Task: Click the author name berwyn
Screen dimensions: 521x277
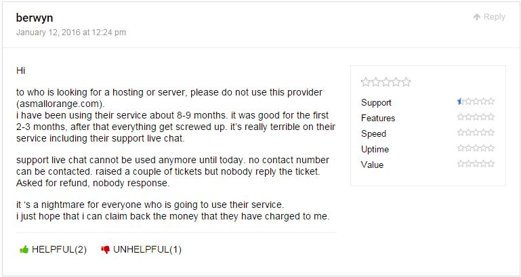Action: (35, 18)
